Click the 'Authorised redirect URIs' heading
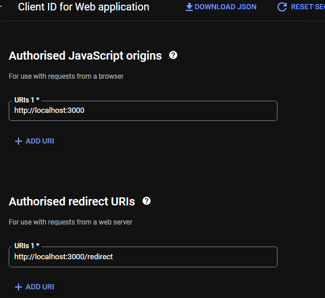 (72, 201)
